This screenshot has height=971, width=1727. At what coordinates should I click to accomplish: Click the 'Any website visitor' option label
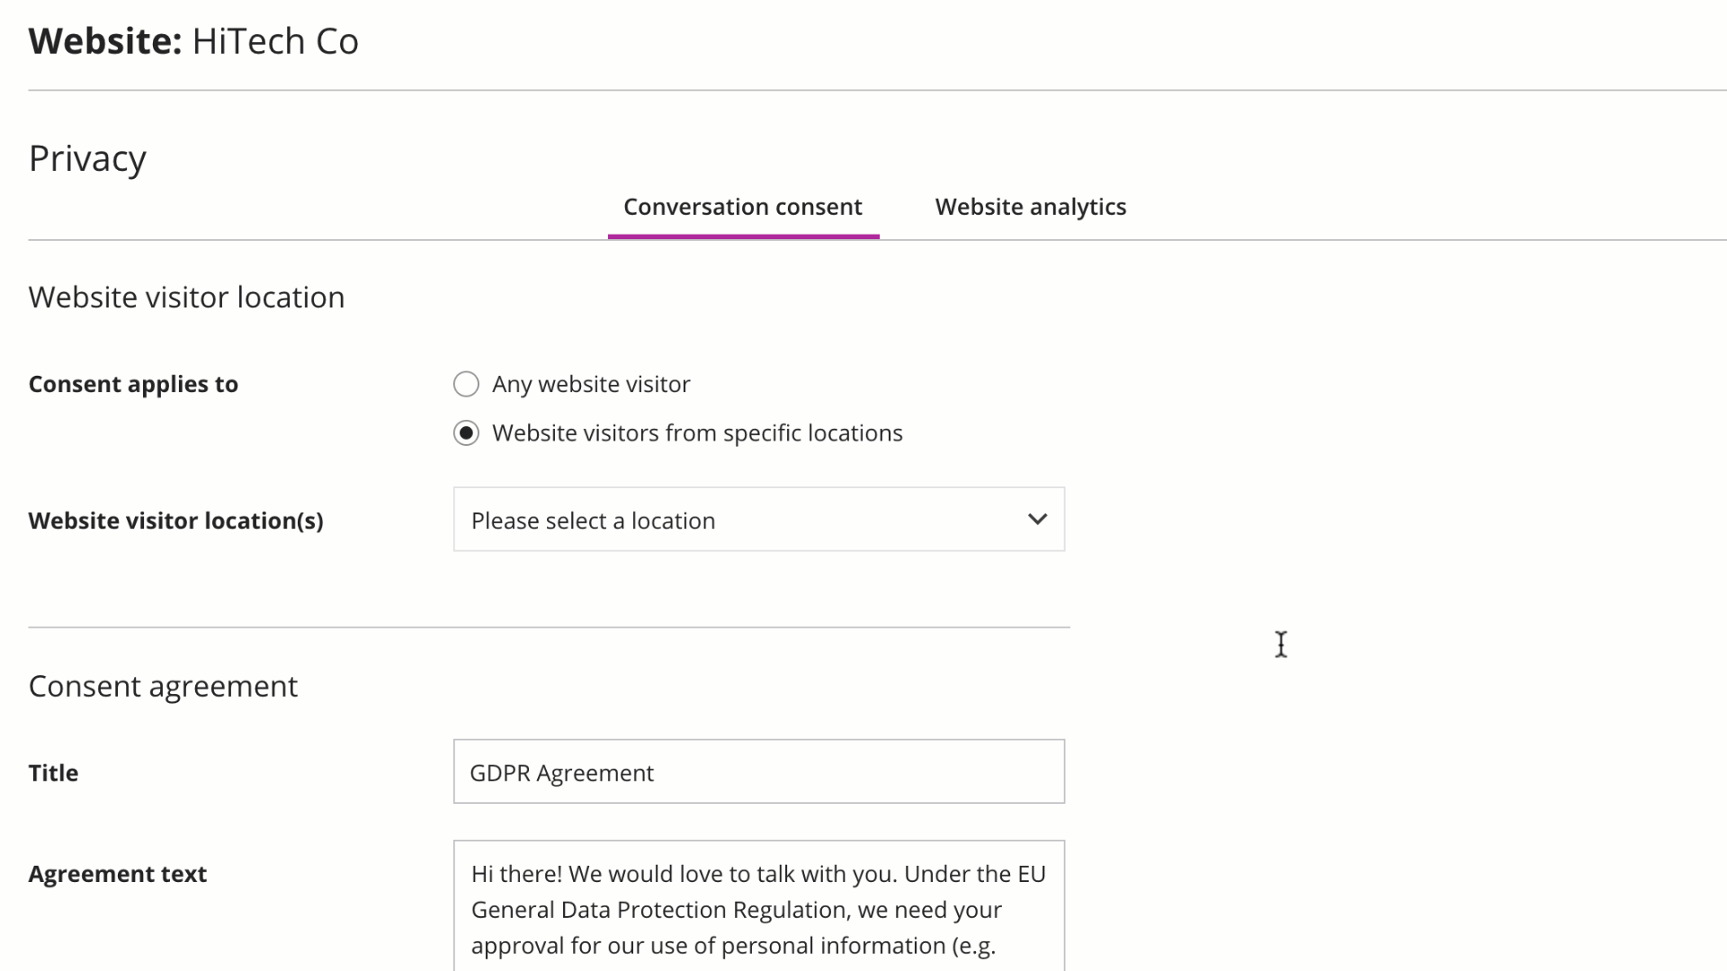tap(591, 384)
